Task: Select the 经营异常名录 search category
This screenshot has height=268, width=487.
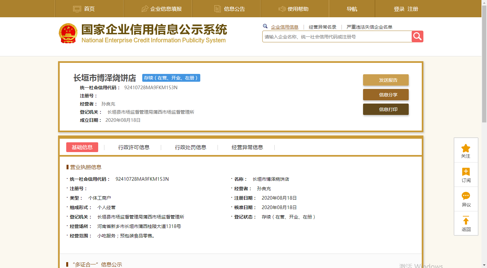Action: (x=323, y=27)
